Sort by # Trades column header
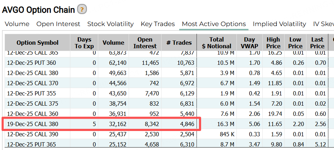 179,43
